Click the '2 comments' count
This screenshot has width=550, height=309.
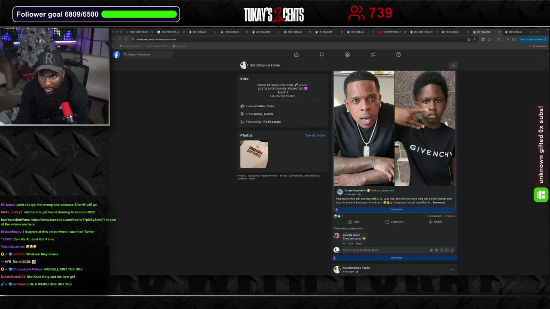pyautogui.click(x=434, y=216)
